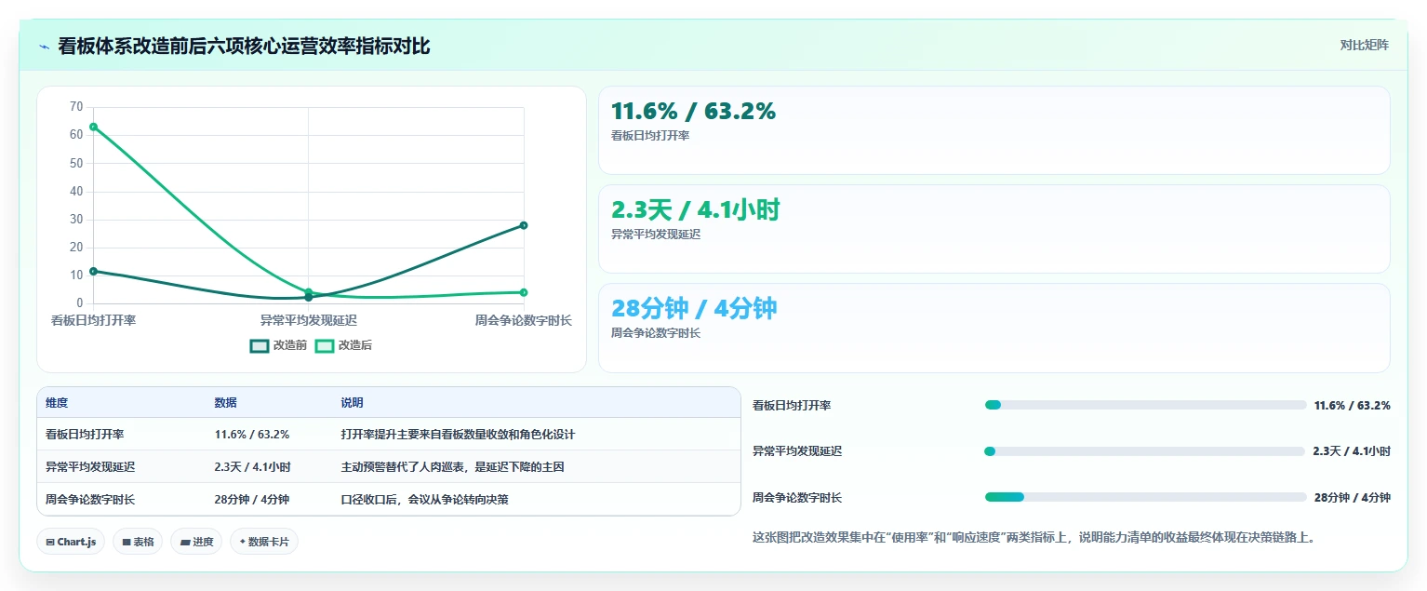Image resolution: width=1427 pixels, height=591 pixels.
Task: Click the 周会争论数字时长 x-axis label on chart
Action: coord(523,320)
